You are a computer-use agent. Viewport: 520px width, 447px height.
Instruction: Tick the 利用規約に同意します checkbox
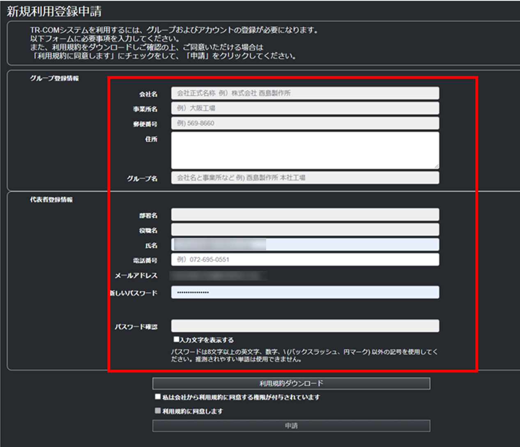[x=158, y=411]
